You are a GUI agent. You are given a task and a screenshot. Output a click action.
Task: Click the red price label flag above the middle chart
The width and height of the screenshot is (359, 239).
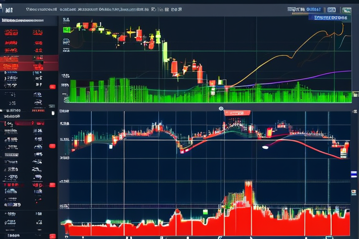(237, 113)
